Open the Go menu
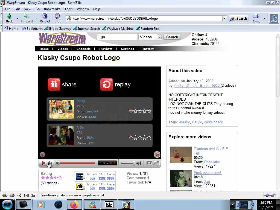The width and height of the screenshot is (280, 210). [37, 9]
